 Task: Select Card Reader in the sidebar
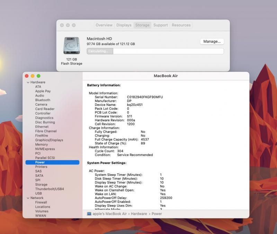click(x=45, y=109)
